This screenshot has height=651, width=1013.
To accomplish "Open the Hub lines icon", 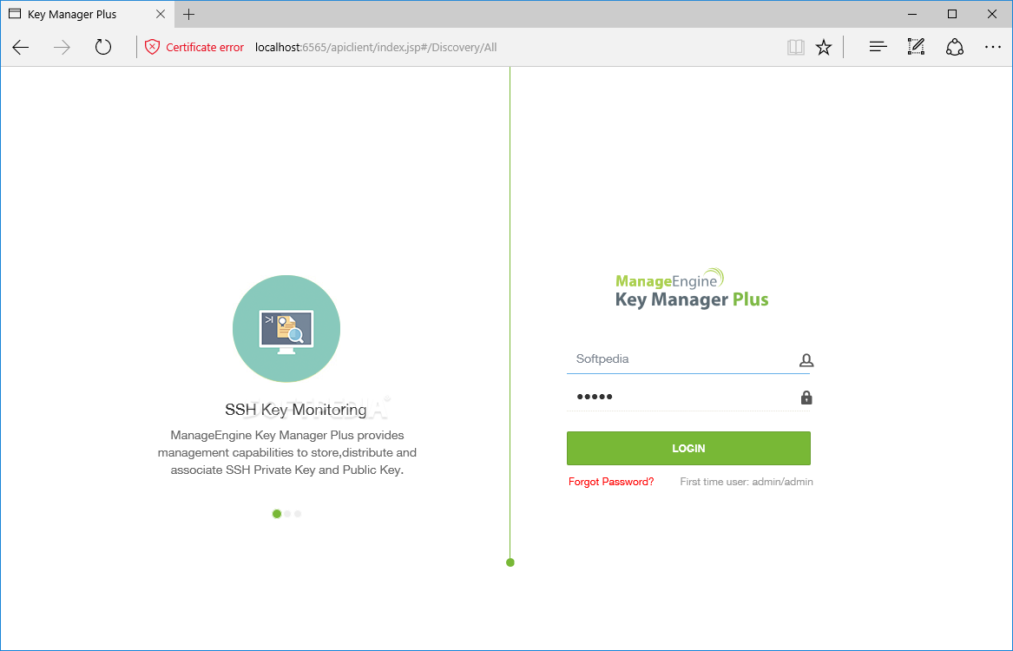I will tap(878, 47).
